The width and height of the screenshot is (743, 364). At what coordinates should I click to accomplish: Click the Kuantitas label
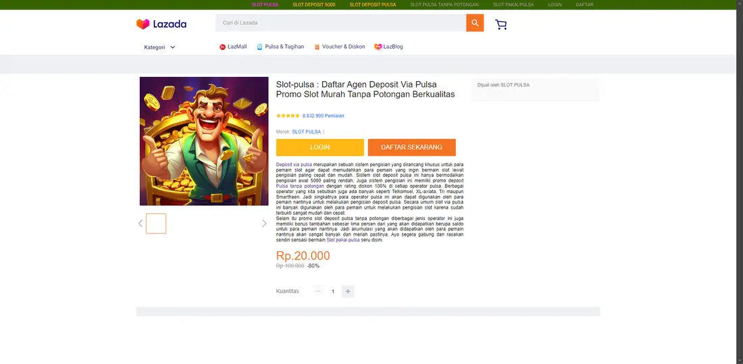click(x=287, y=291)
